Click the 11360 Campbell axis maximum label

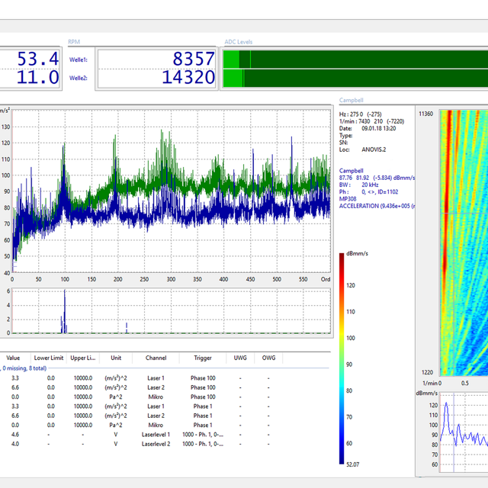[x=425, y=114]
